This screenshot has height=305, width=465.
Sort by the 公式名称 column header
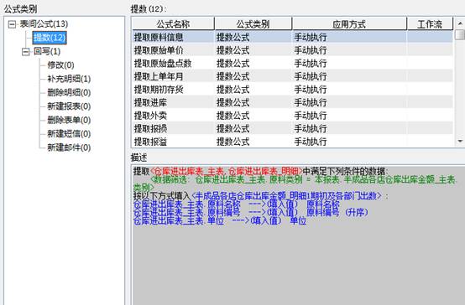173,24
